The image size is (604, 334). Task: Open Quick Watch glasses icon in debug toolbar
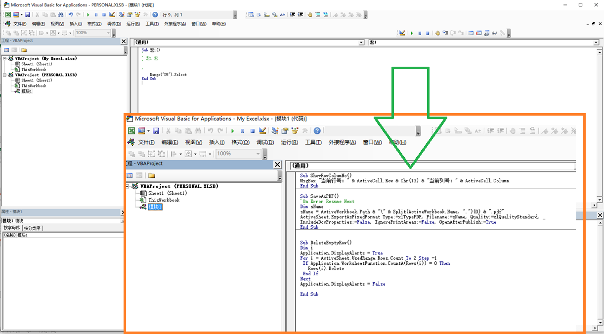point(494,33)
